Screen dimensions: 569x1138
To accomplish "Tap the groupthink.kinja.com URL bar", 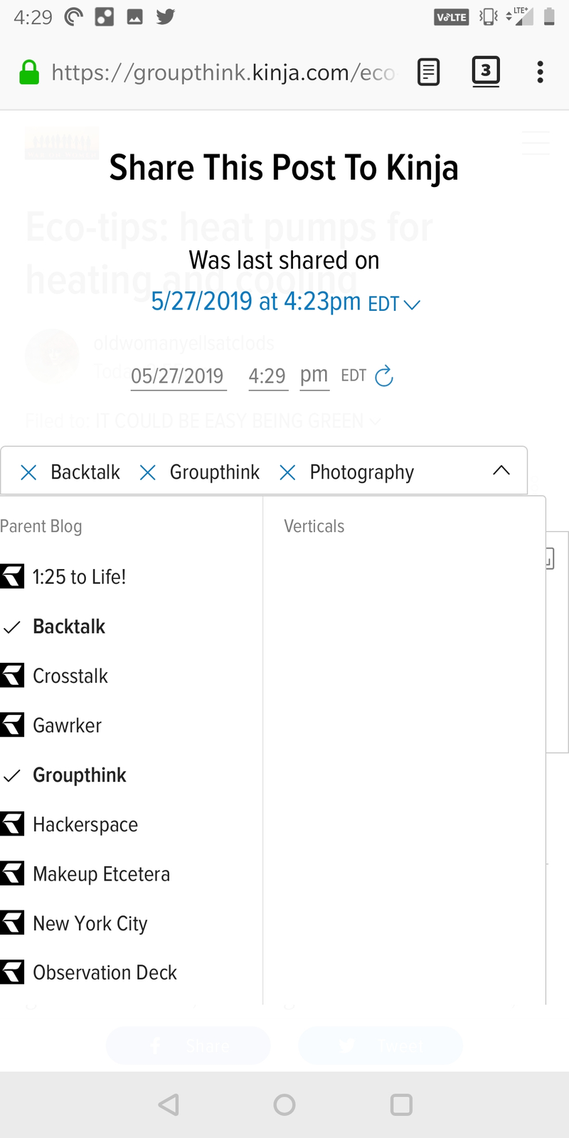I will click(223, 73).
